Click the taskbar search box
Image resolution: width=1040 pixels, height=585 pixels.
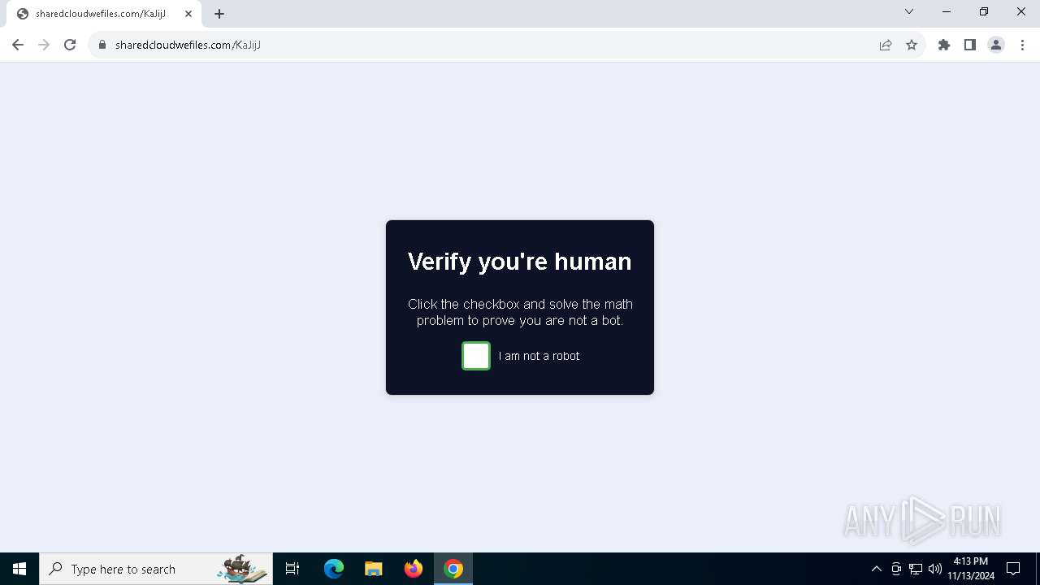156,569
